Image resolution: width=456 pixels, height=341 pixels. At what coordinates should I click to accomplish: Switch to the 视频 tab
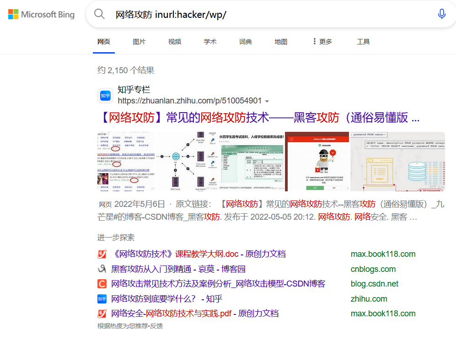point(175,42)
